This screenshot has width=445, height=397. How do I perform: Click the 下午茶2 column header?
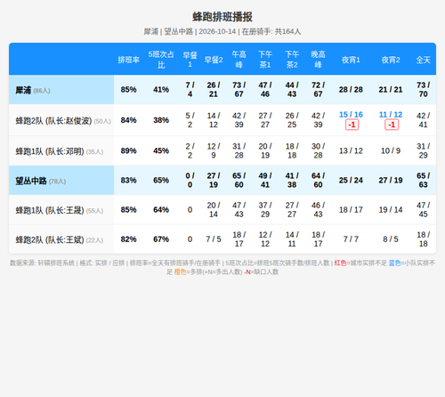[292, 60]
